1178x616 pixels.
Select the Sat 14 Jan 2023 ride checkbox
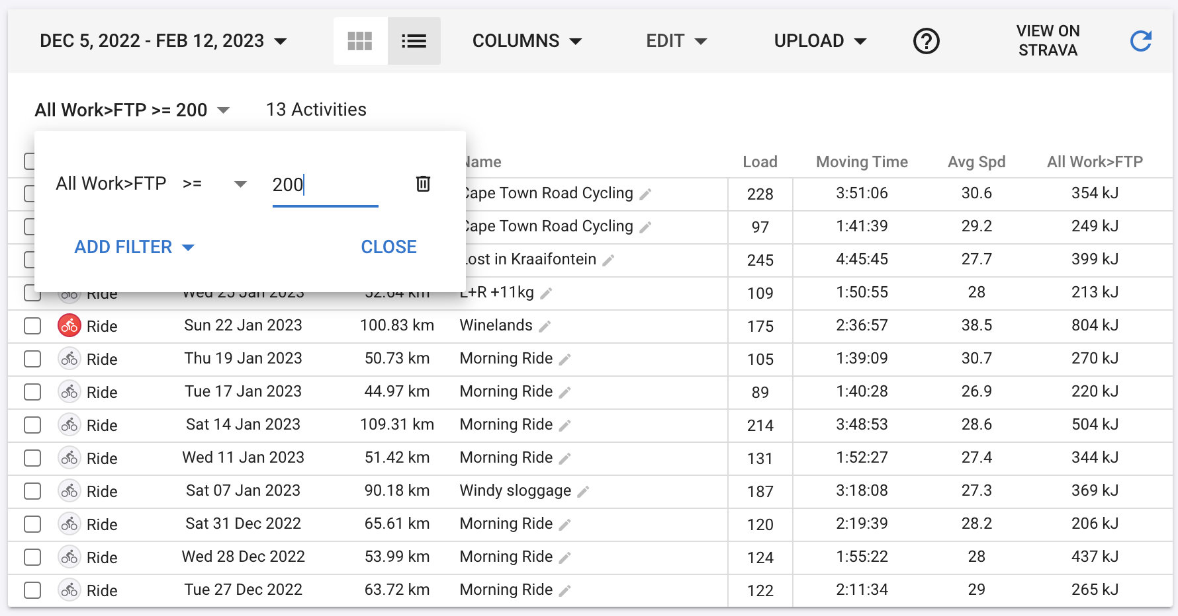point(32,425)
